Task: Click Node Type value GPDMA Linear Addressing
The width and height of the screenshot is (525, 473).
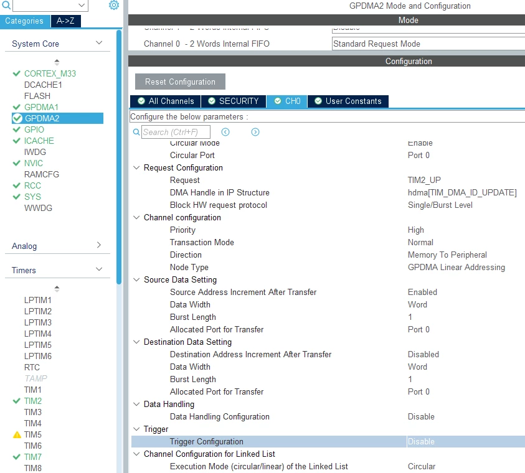Action: 456,267
